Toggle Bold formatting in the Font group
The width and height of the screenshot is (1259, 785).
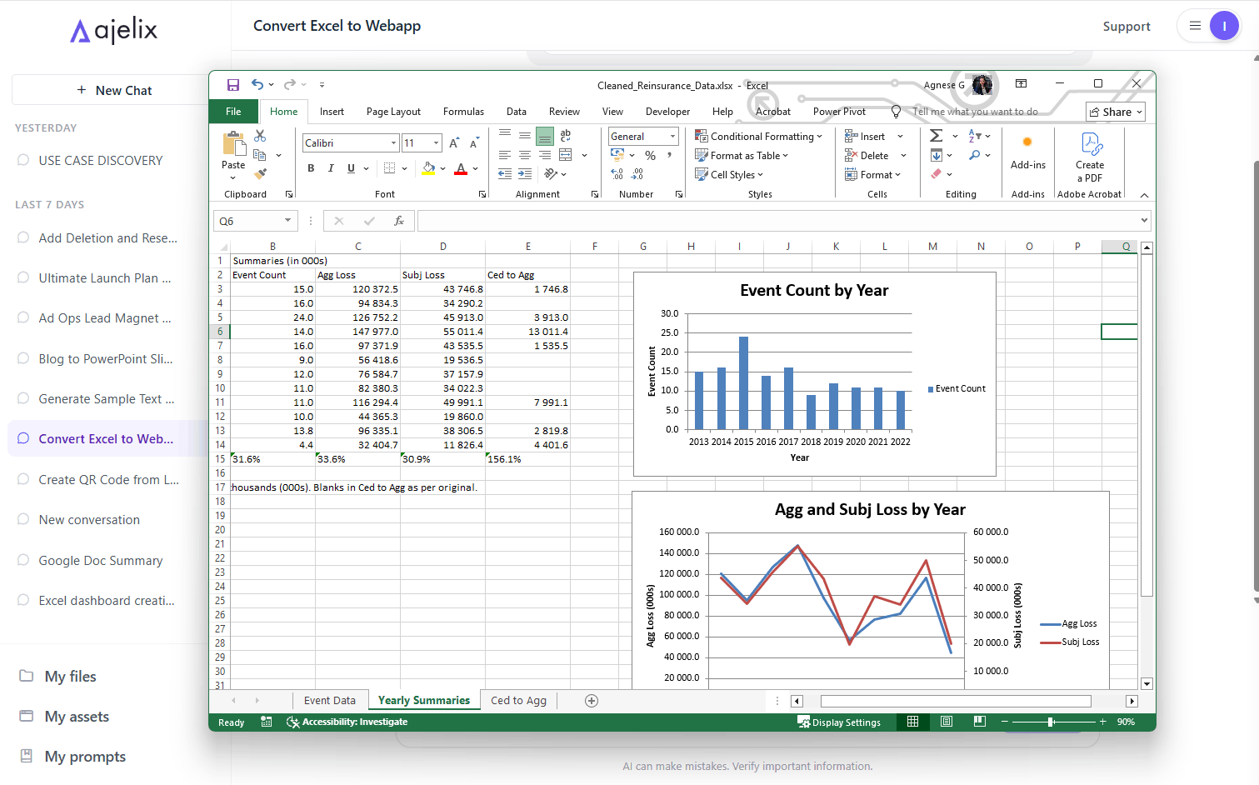click(x=310, y=167)
